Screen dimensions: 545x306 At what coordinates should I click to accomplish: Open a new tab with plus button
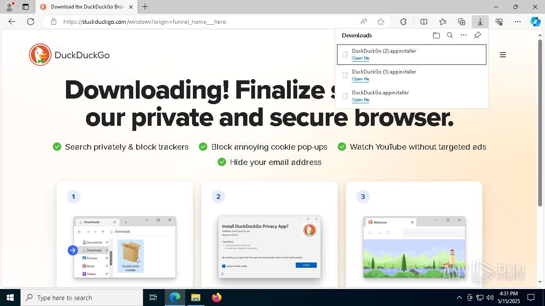coord(145,7)
